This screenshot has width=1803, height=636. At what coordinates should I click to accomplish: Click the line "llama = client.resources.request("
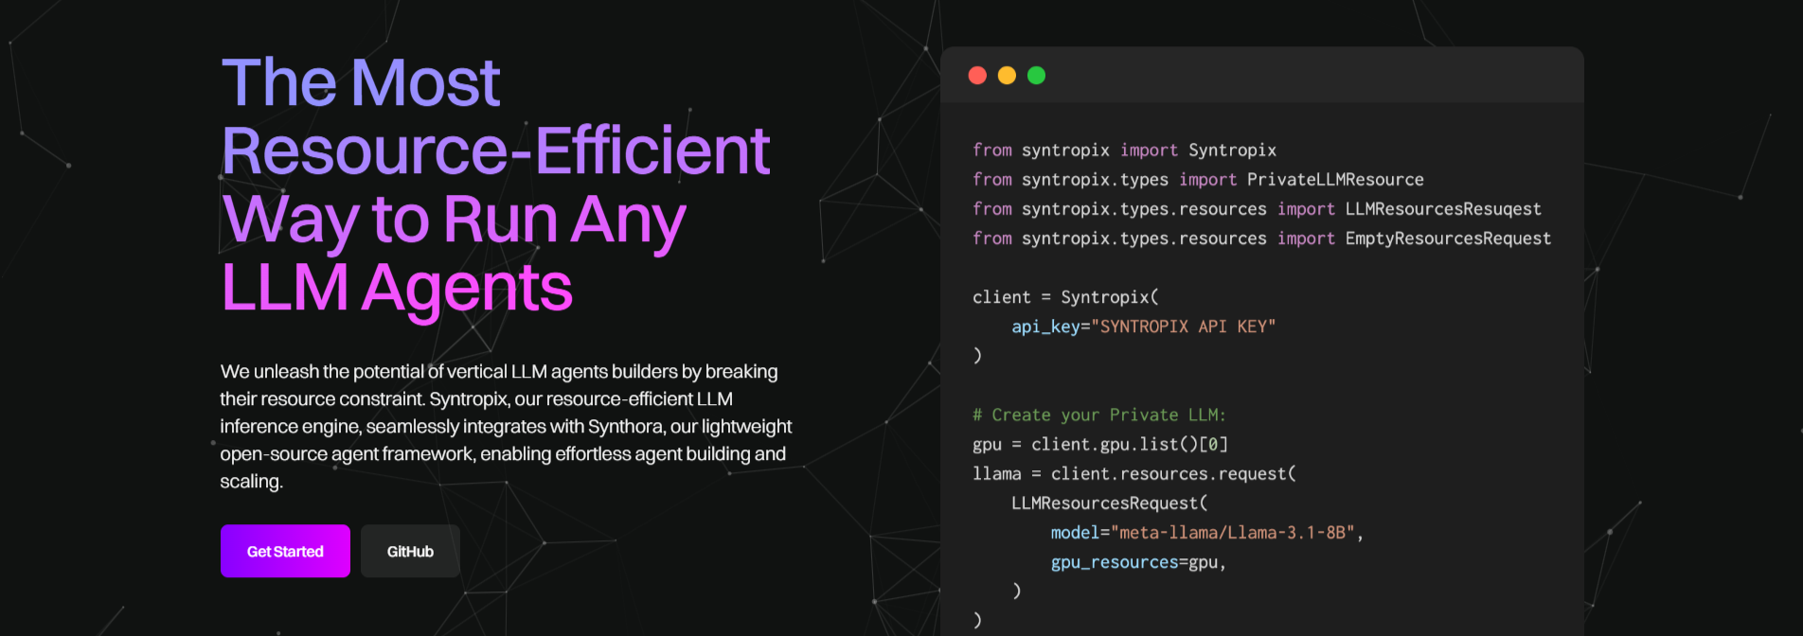[x=1134, y=473]
